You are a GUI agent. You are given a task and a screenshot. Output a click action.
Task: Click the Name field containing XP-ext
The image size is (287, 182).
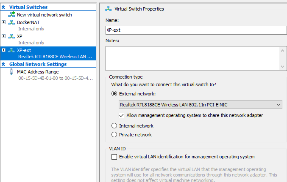[x=196, y=30]
